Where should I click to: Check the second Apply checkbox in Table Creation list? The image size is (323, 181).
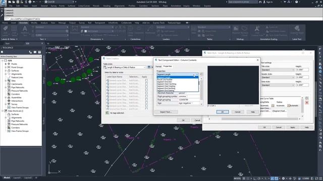point(146,83)
